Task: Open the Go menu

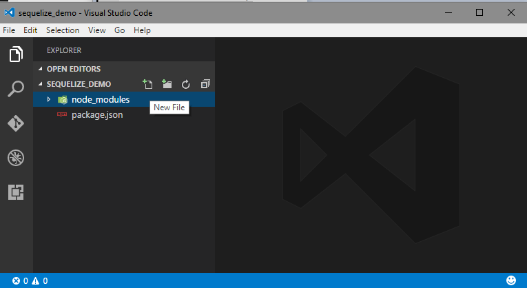Action: coord(120,30)
